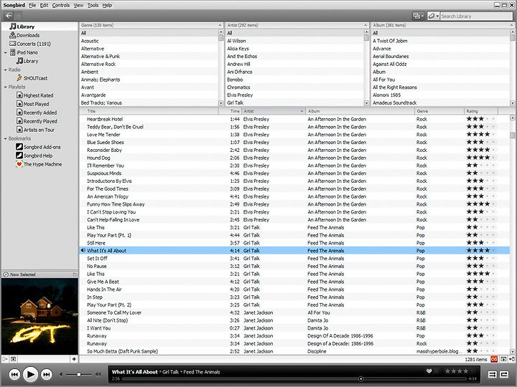Sort by the Genre filter header
Image resolution: width=517 pixels, height=387 pixels.
[152, 25]
